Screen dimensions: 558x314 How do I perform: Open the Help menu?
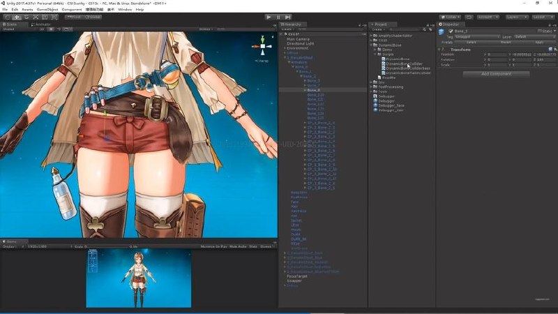[140, 10]
